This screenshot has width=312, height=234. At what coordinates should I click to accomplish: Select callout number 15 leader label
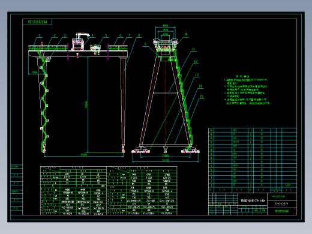point(202,97)
